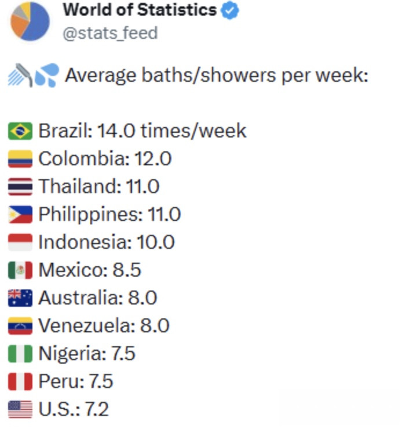Click the Mexico flag icon
This screenshot has width=402, height=428.
coord(20,270)
